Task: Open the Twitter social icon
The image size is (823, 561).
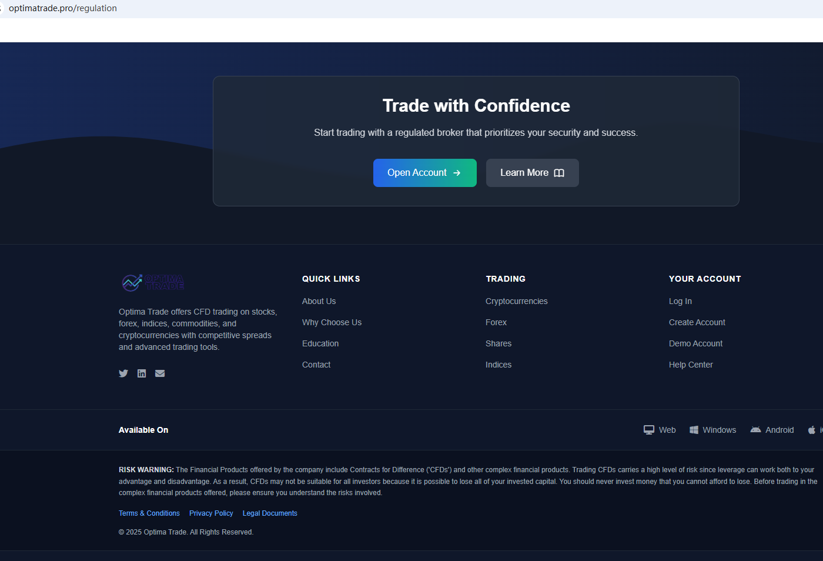Action: 123,373
